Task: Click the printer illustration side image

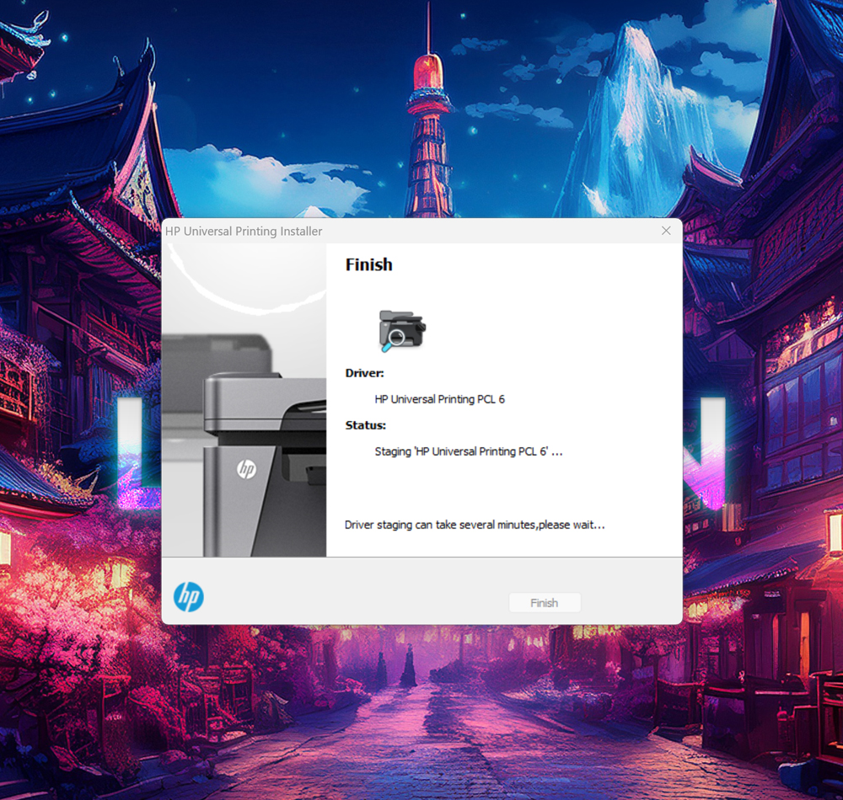Action: (x=244, y=400)
